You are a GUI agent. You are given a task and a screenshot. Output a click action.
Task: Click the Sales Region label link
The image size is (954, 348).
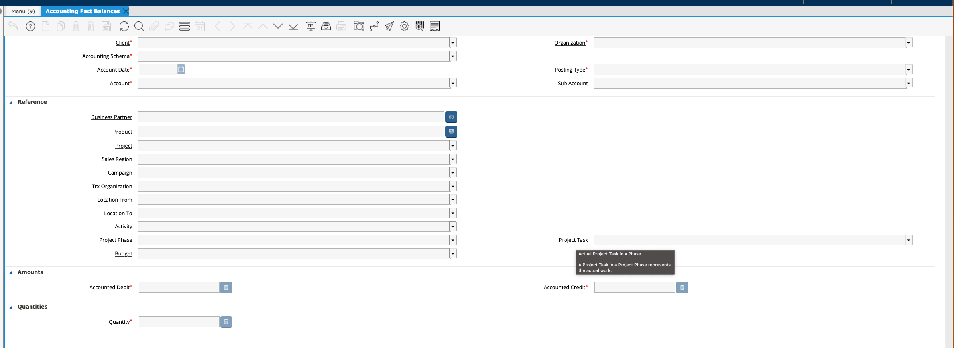(117, 159)
